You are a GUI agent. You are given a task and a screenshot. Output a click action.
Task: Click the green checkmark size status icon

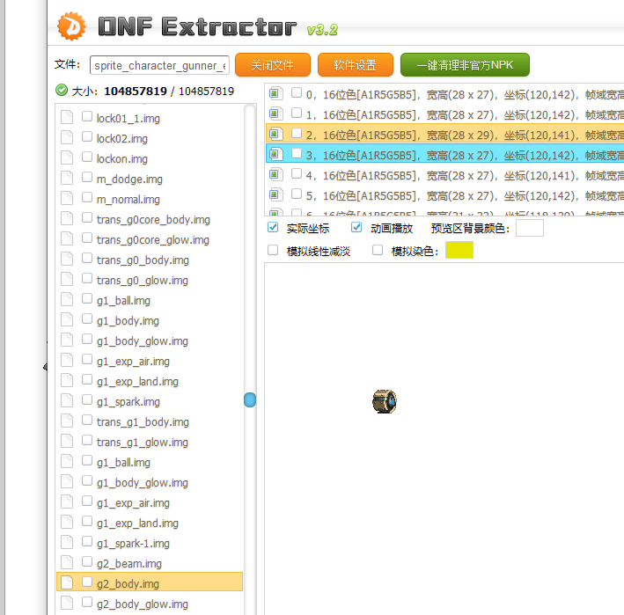62,90
